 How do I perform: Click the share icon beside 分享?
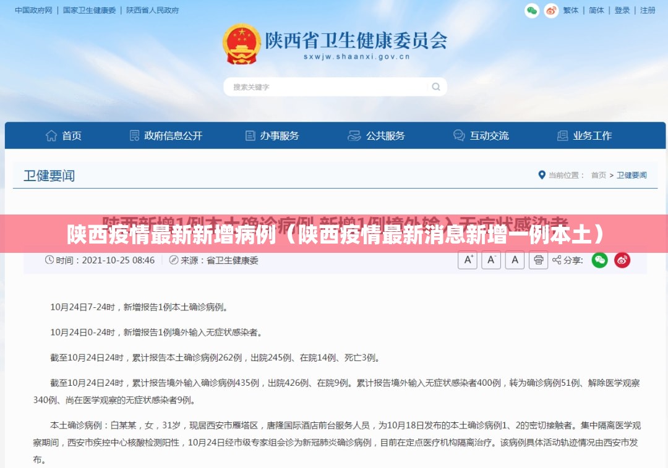pos(557,260)
